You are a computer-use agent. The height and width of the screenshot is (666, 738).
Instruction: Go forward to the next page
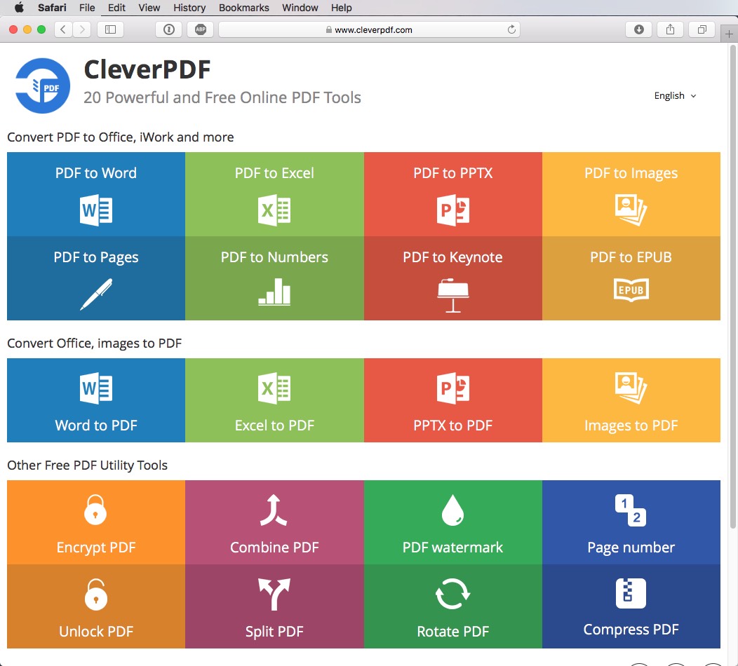[82, 29]
